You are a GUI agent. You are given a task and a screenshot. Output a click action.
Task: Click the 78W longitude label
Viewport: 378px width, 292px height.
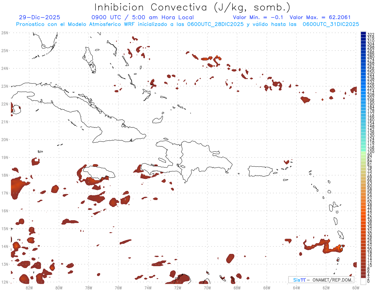[89, 288]
